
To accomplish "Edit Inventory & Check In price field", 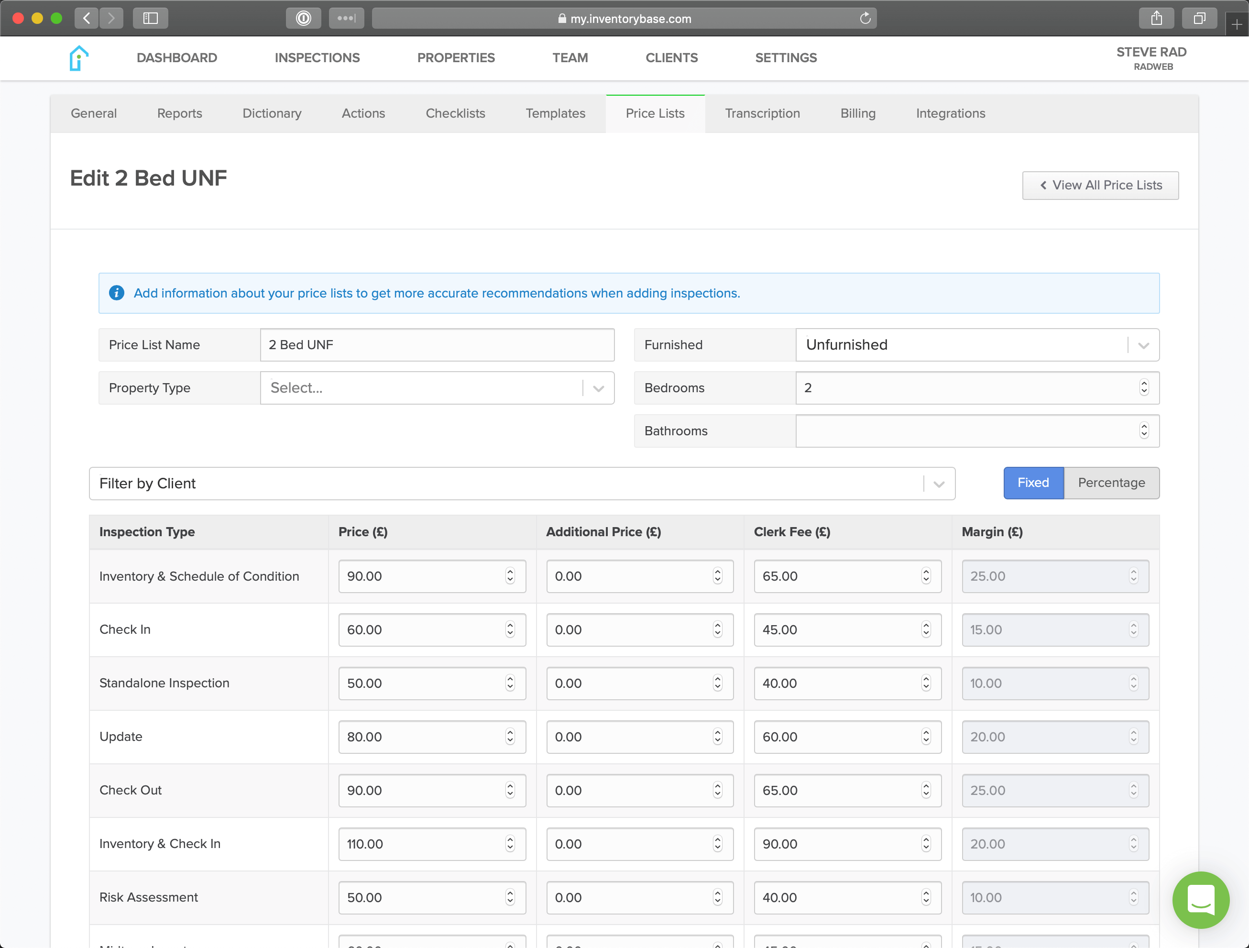I will pos(432,843).
